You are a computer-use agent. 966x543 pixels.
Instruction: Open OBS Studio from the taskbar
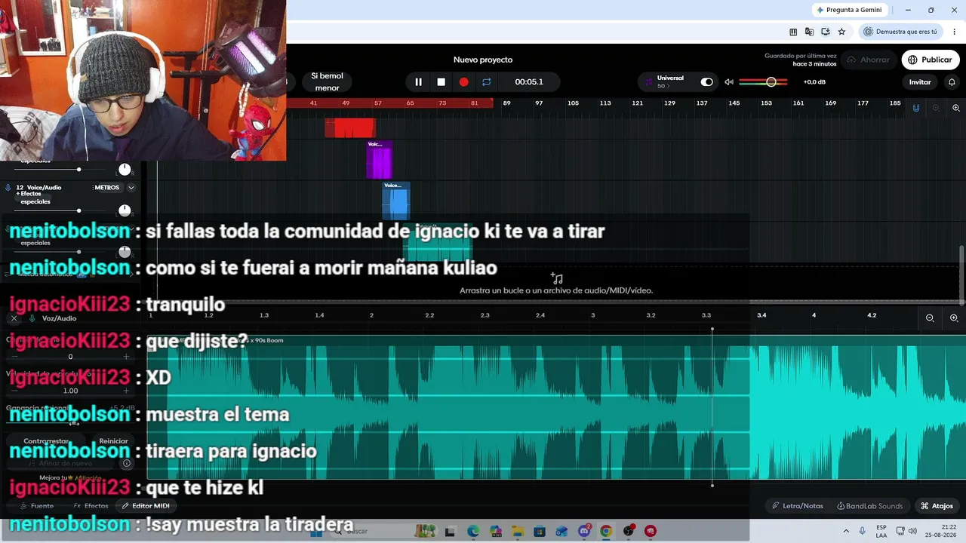click(629, 531)
